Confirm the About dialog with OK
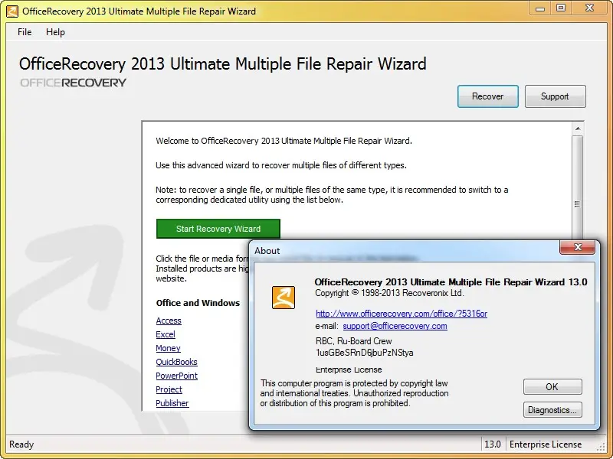Image resolution: width=613 pixels, height=459 pixels. [552, 387]
